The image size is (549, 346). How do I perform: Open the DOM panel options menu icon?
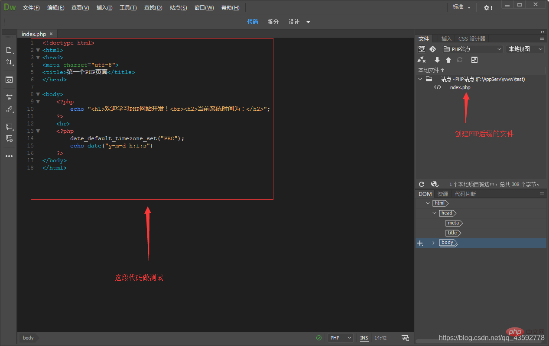542,194
